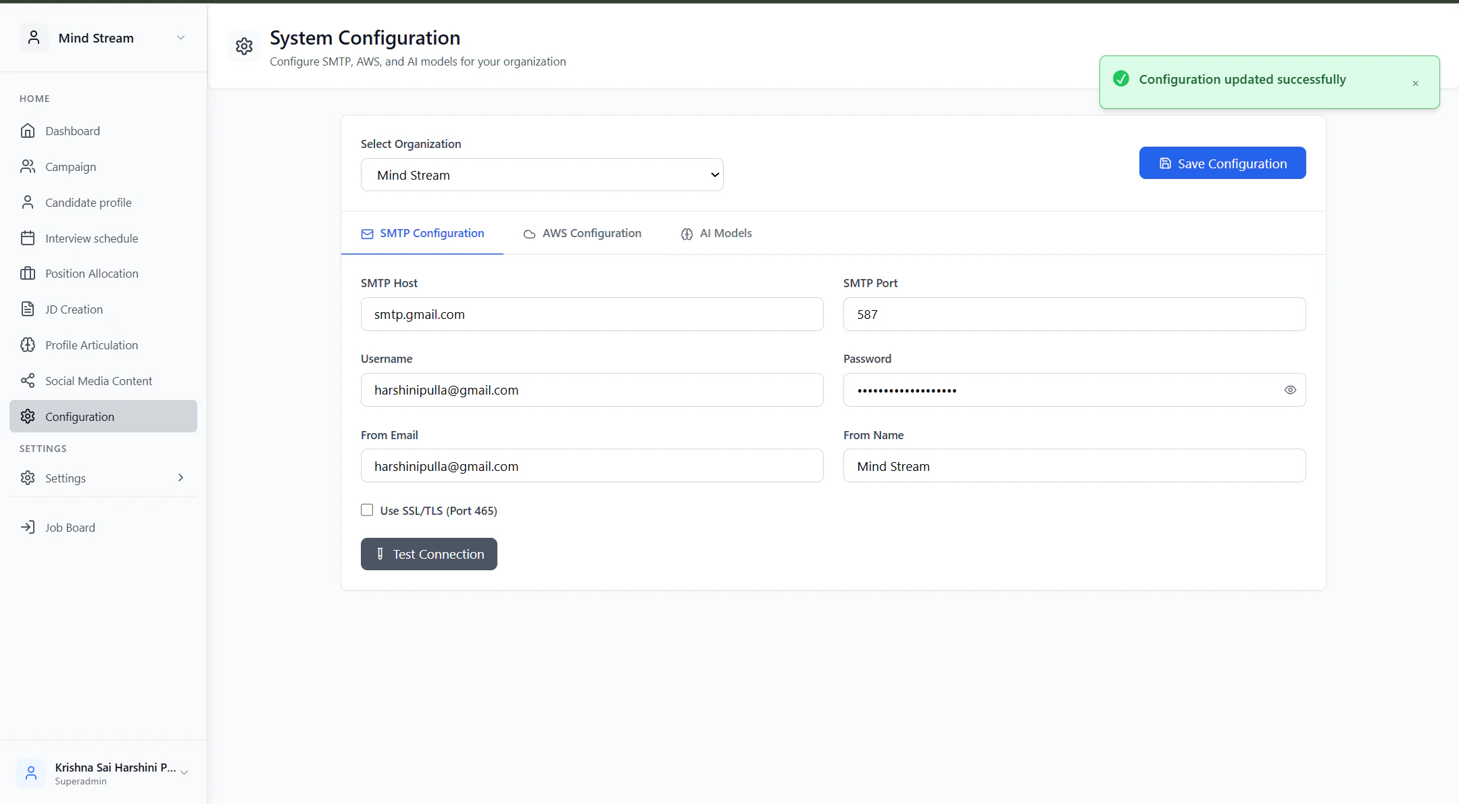
Task: Click the Test Connection button
Action: pyautogui.click(x=429, y=554)
